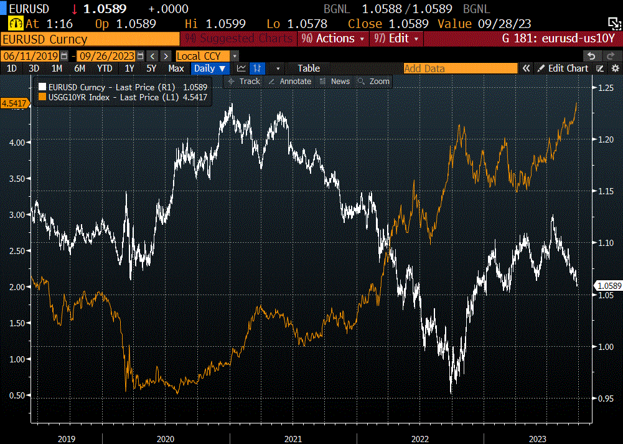Click the orange USGG10YR legend color square
The height and width of the screenshot is (444, 623).
point(42,97)
